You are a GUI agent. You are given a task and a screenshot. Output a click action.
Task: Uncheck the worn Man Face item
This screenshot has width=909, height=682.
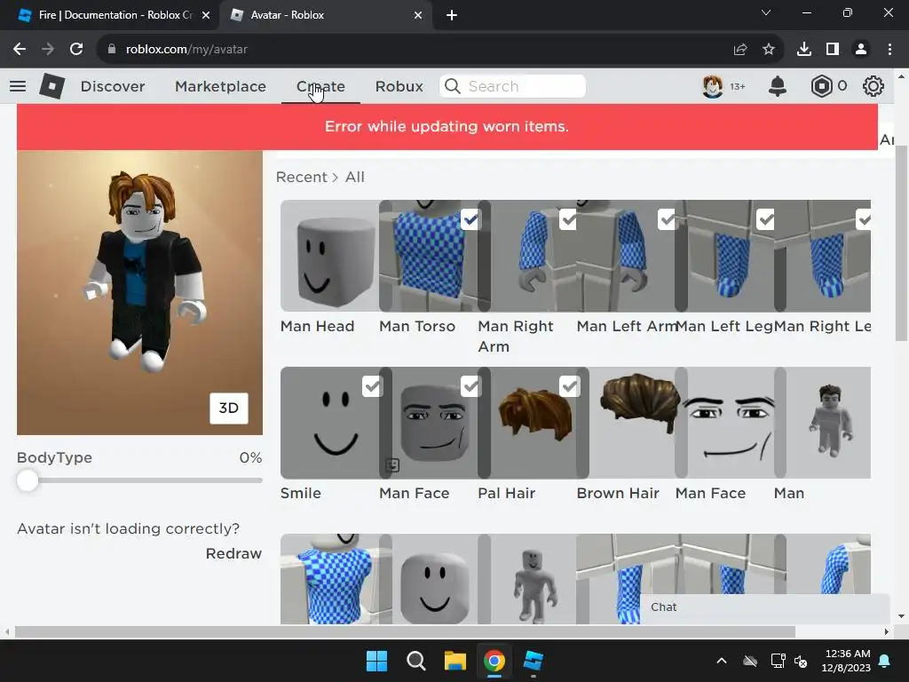point(470,386)
